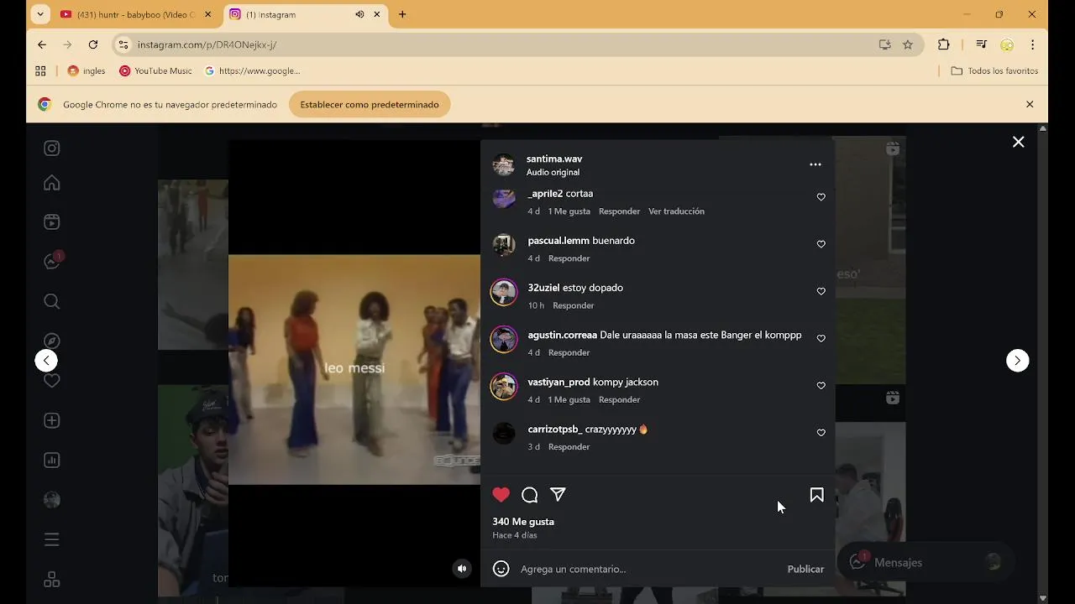The height and width of the screenshot is (604, 1075).
Task: Open vastiyan_prod profile picture
Action: pos(504,387)
